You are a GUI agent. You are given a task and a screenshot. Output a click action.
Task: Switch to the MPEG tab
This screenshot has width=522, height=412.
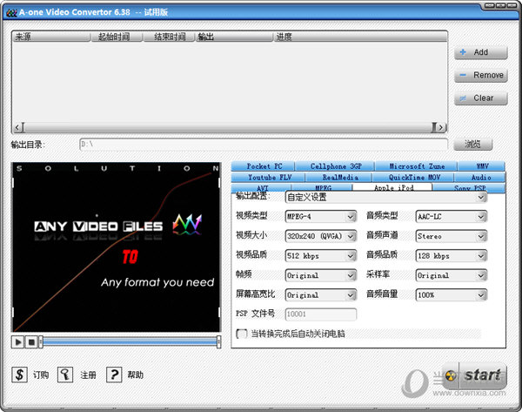pos(322,187)
